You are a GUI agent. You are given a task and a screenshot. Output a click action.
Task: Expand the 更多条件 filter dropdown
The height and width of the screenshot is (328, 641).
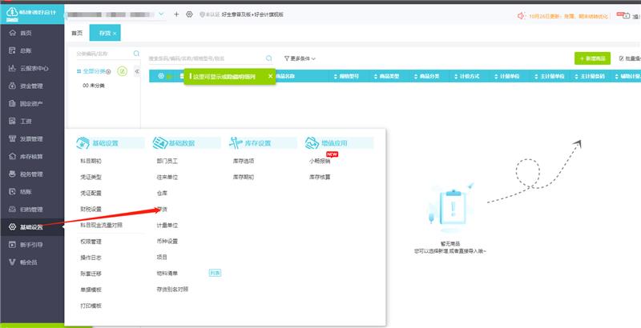click(300, 58)
